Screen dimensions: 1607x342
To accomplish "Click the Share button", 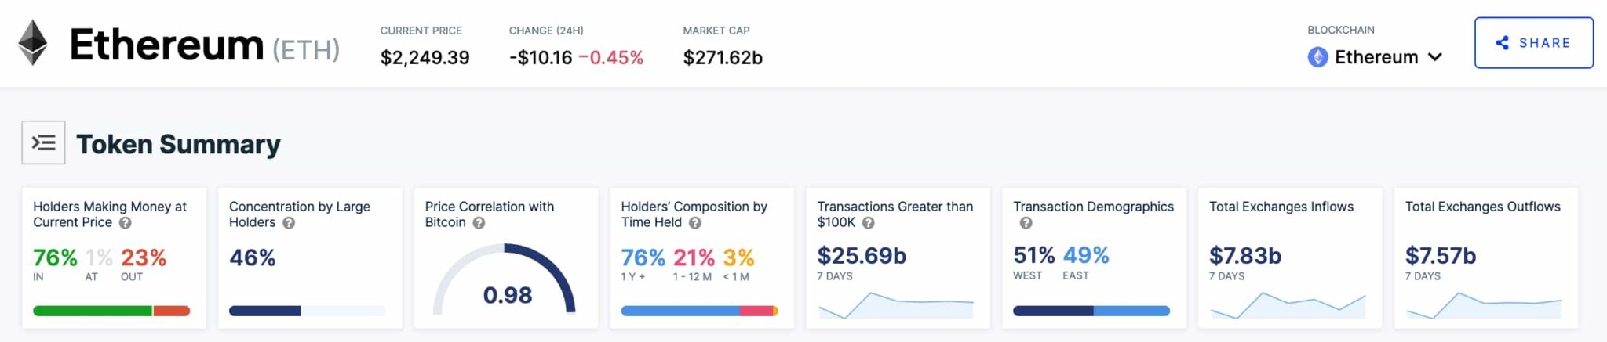I will click(1533, 43).
